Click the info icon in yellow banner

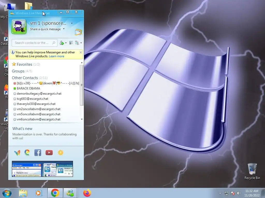click(13, 52)
